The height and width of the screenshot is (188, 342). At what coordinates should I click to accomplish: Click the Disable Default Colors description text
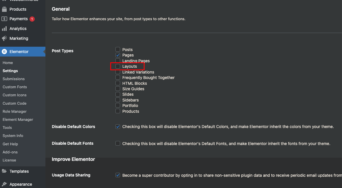click(228, 127)
